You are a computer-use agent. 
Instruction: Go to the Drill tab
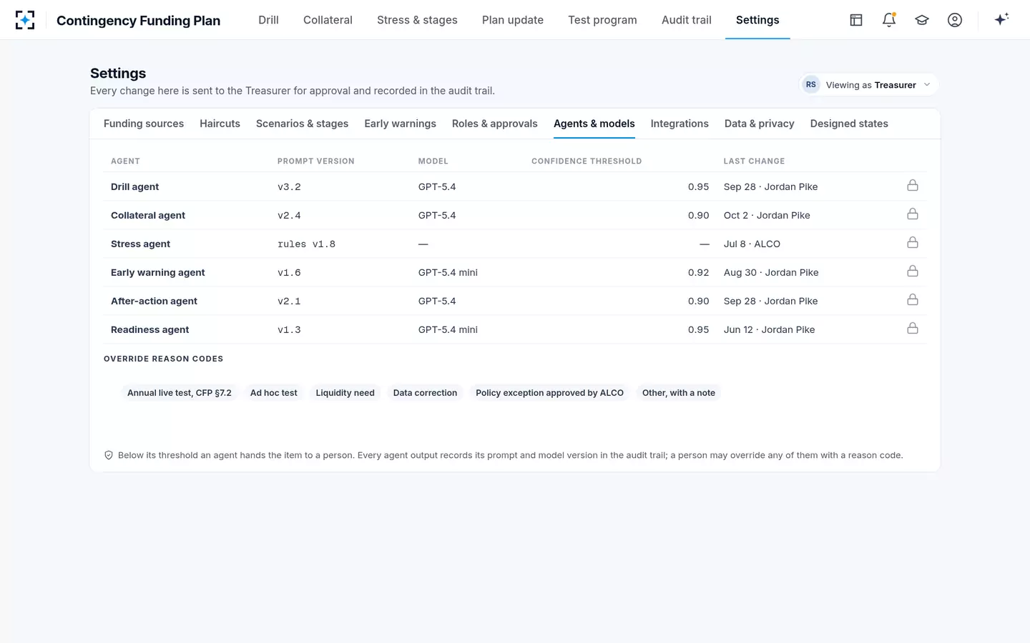point(268,20)
